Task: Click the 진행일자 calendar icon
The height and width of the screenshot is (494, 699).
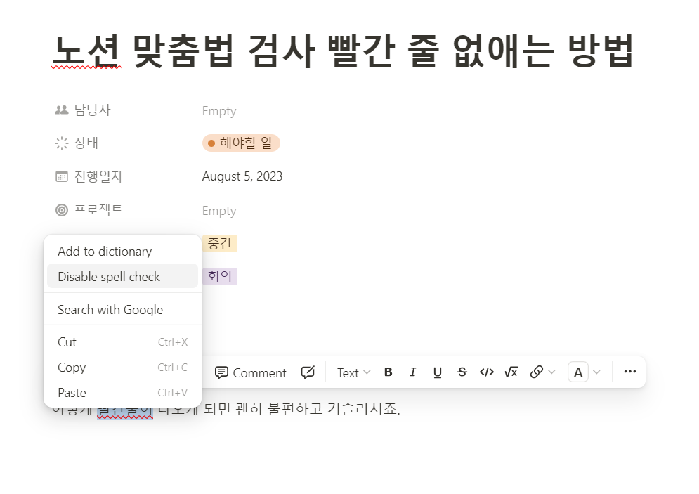Action: [x=62, y=176]
